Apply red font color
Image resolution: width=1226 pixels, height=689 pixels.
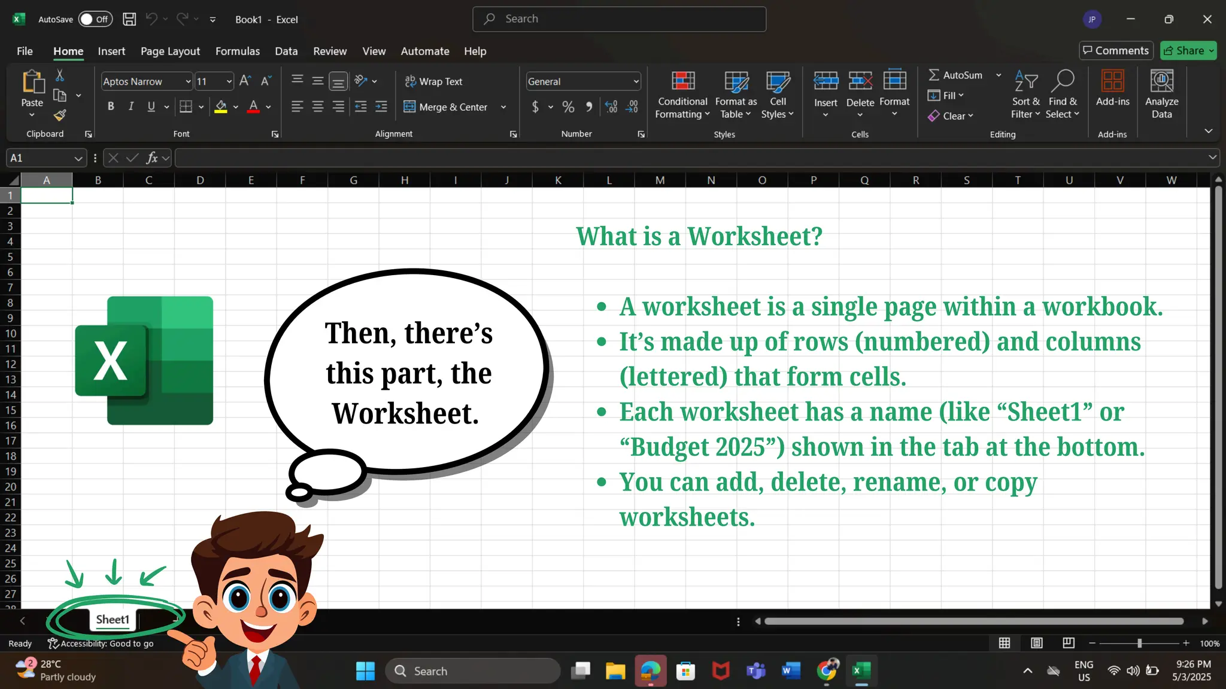[253, 106]
